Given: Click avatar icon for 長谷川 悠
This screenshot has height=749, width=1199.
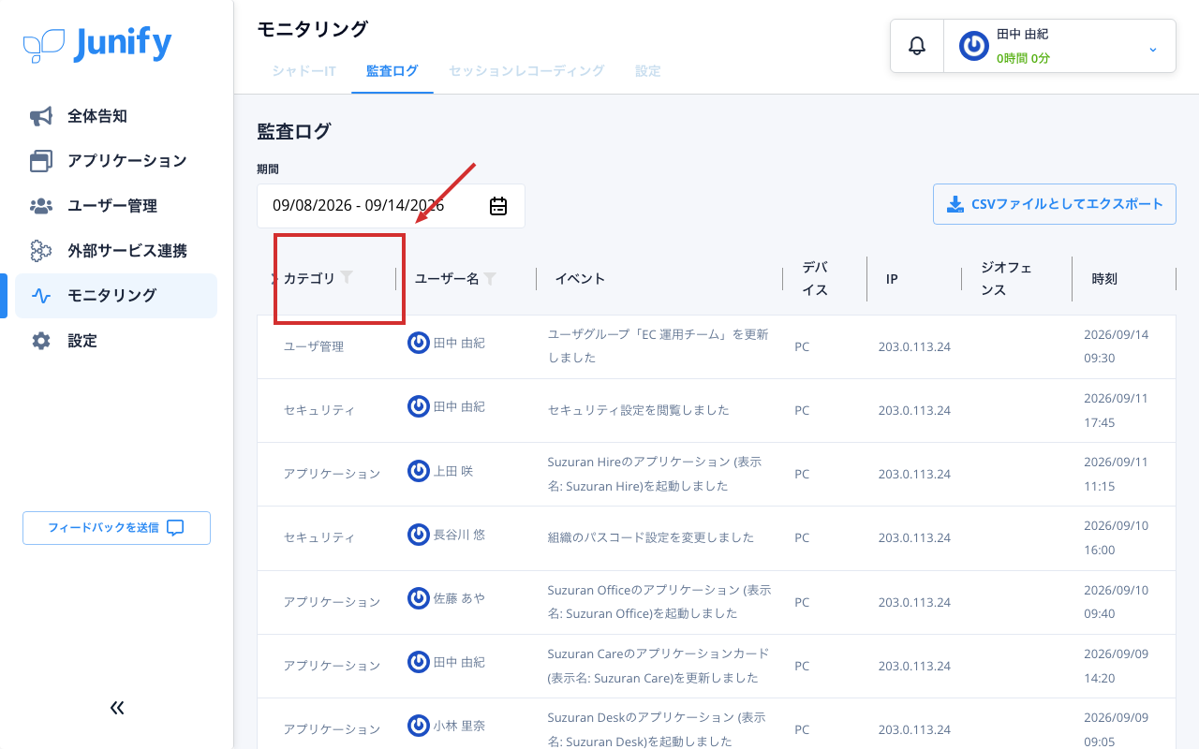Looking at the screenshot, I should (419, 535).
